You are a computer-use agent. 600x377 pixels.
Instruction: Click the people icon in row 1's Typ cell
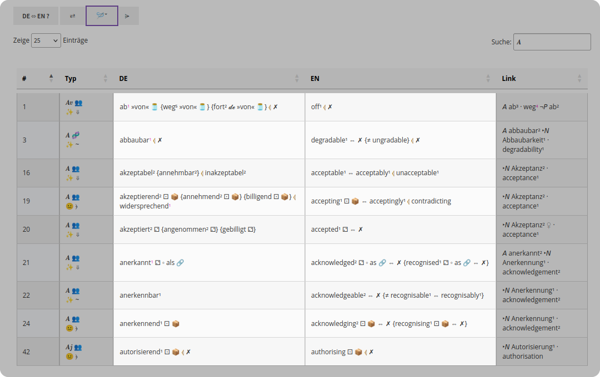click(x=78, y=103)
